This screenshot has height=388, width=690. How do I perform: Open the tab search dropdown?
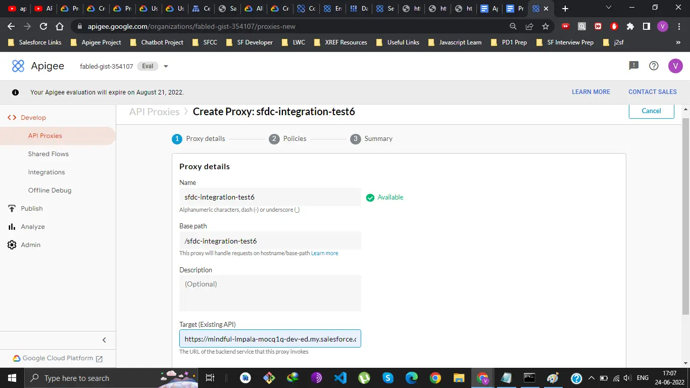click(609, 8)
